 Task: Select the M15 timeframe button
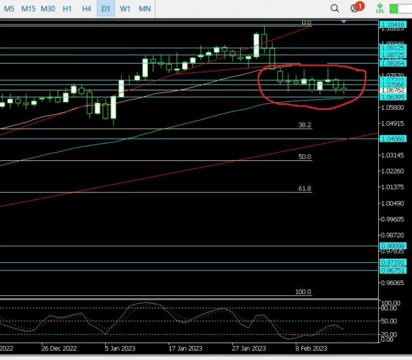[28, 9]
